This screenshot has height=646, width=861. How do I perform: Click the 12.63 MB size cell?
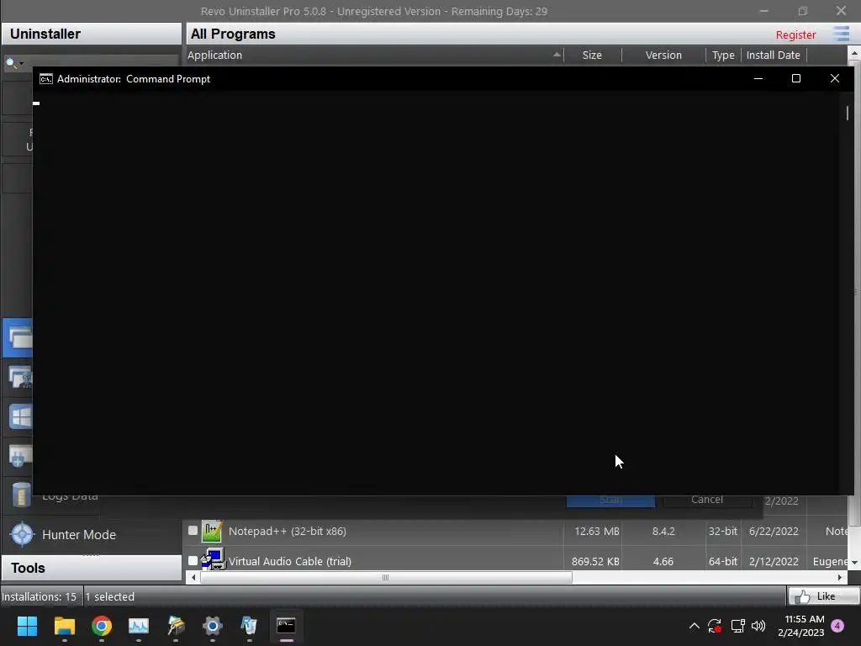[597, 532]
